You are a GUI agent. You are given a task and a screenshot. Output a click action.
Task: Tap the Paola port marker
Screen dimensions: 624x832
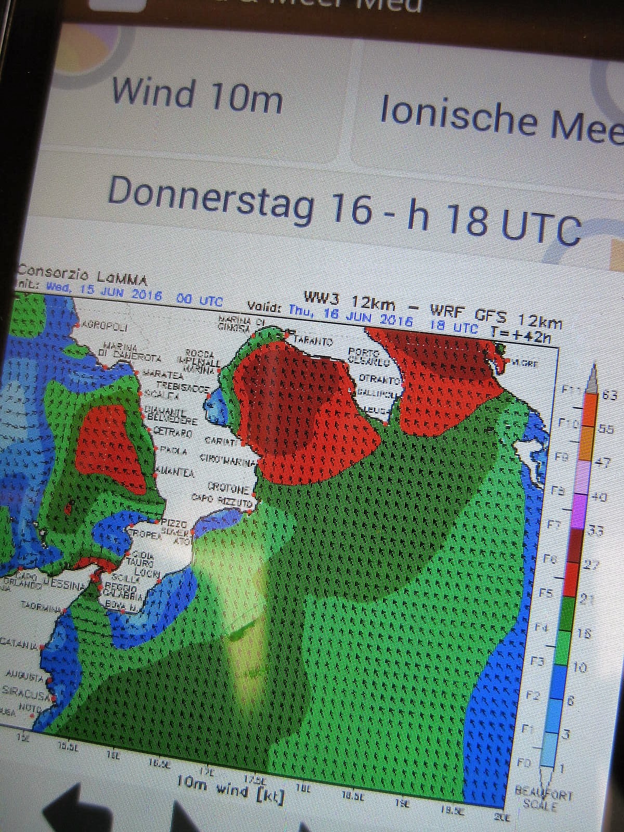pos(154,448)
